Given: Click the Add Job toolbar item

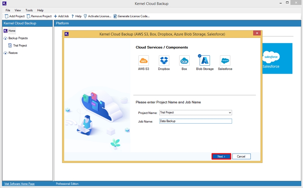Looking at the screenshot, I should (61, 16).
